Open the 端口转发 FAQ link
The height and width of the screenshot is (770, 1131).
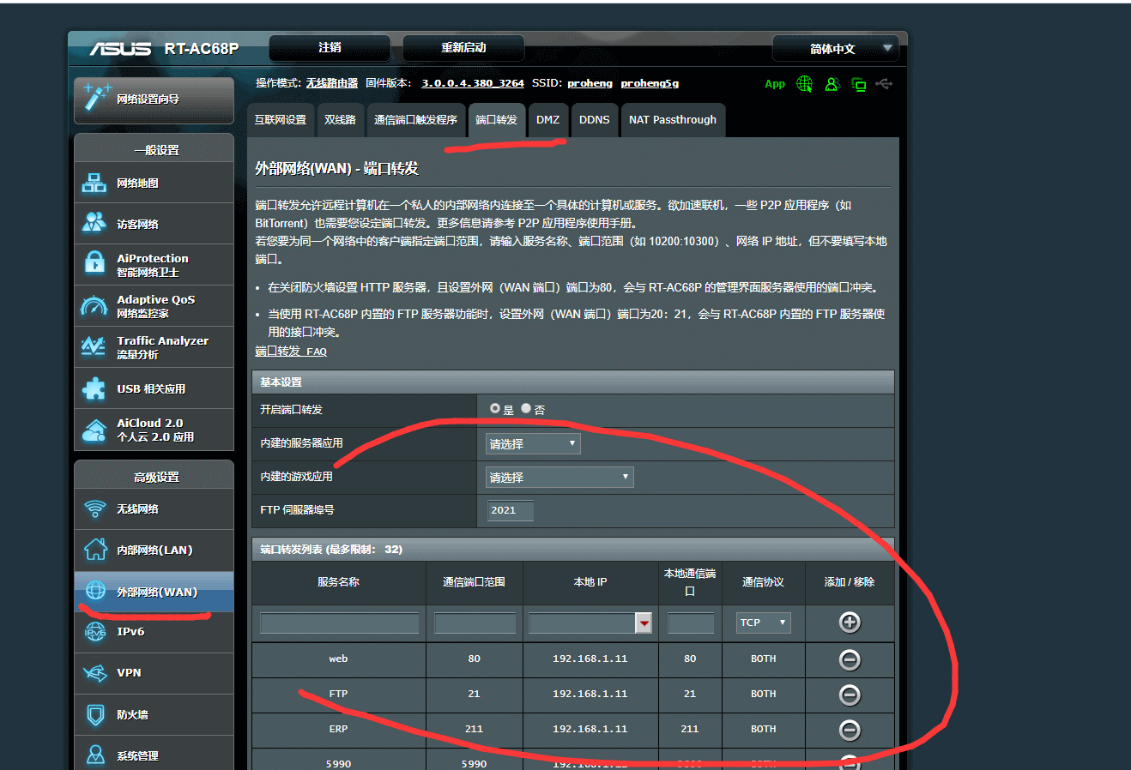[x=291, y=352]
